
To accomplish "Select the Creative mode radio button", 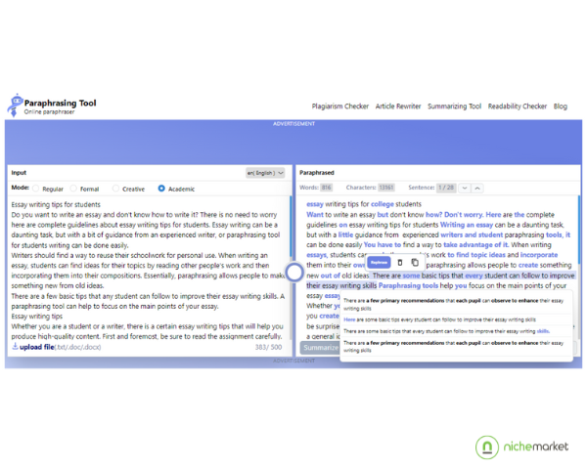I will coord(115,189).
